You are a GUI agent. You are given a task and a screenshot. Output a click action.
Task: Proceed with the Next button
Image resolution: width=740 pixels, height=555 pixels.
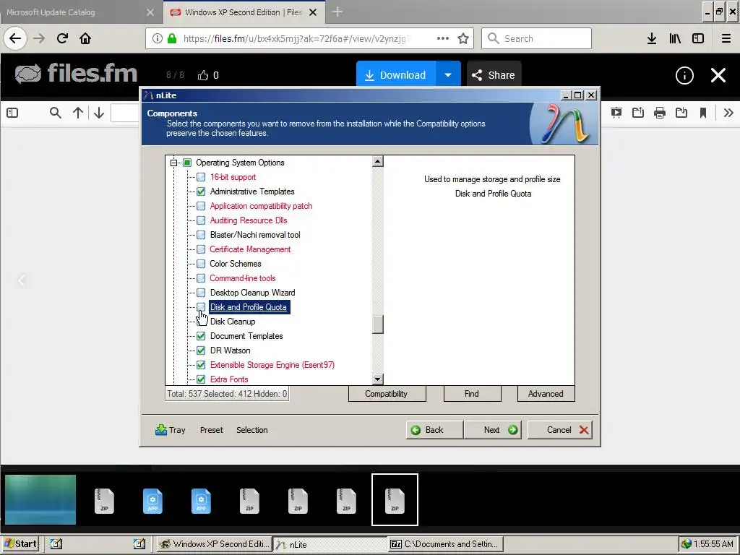coord(493,430)
